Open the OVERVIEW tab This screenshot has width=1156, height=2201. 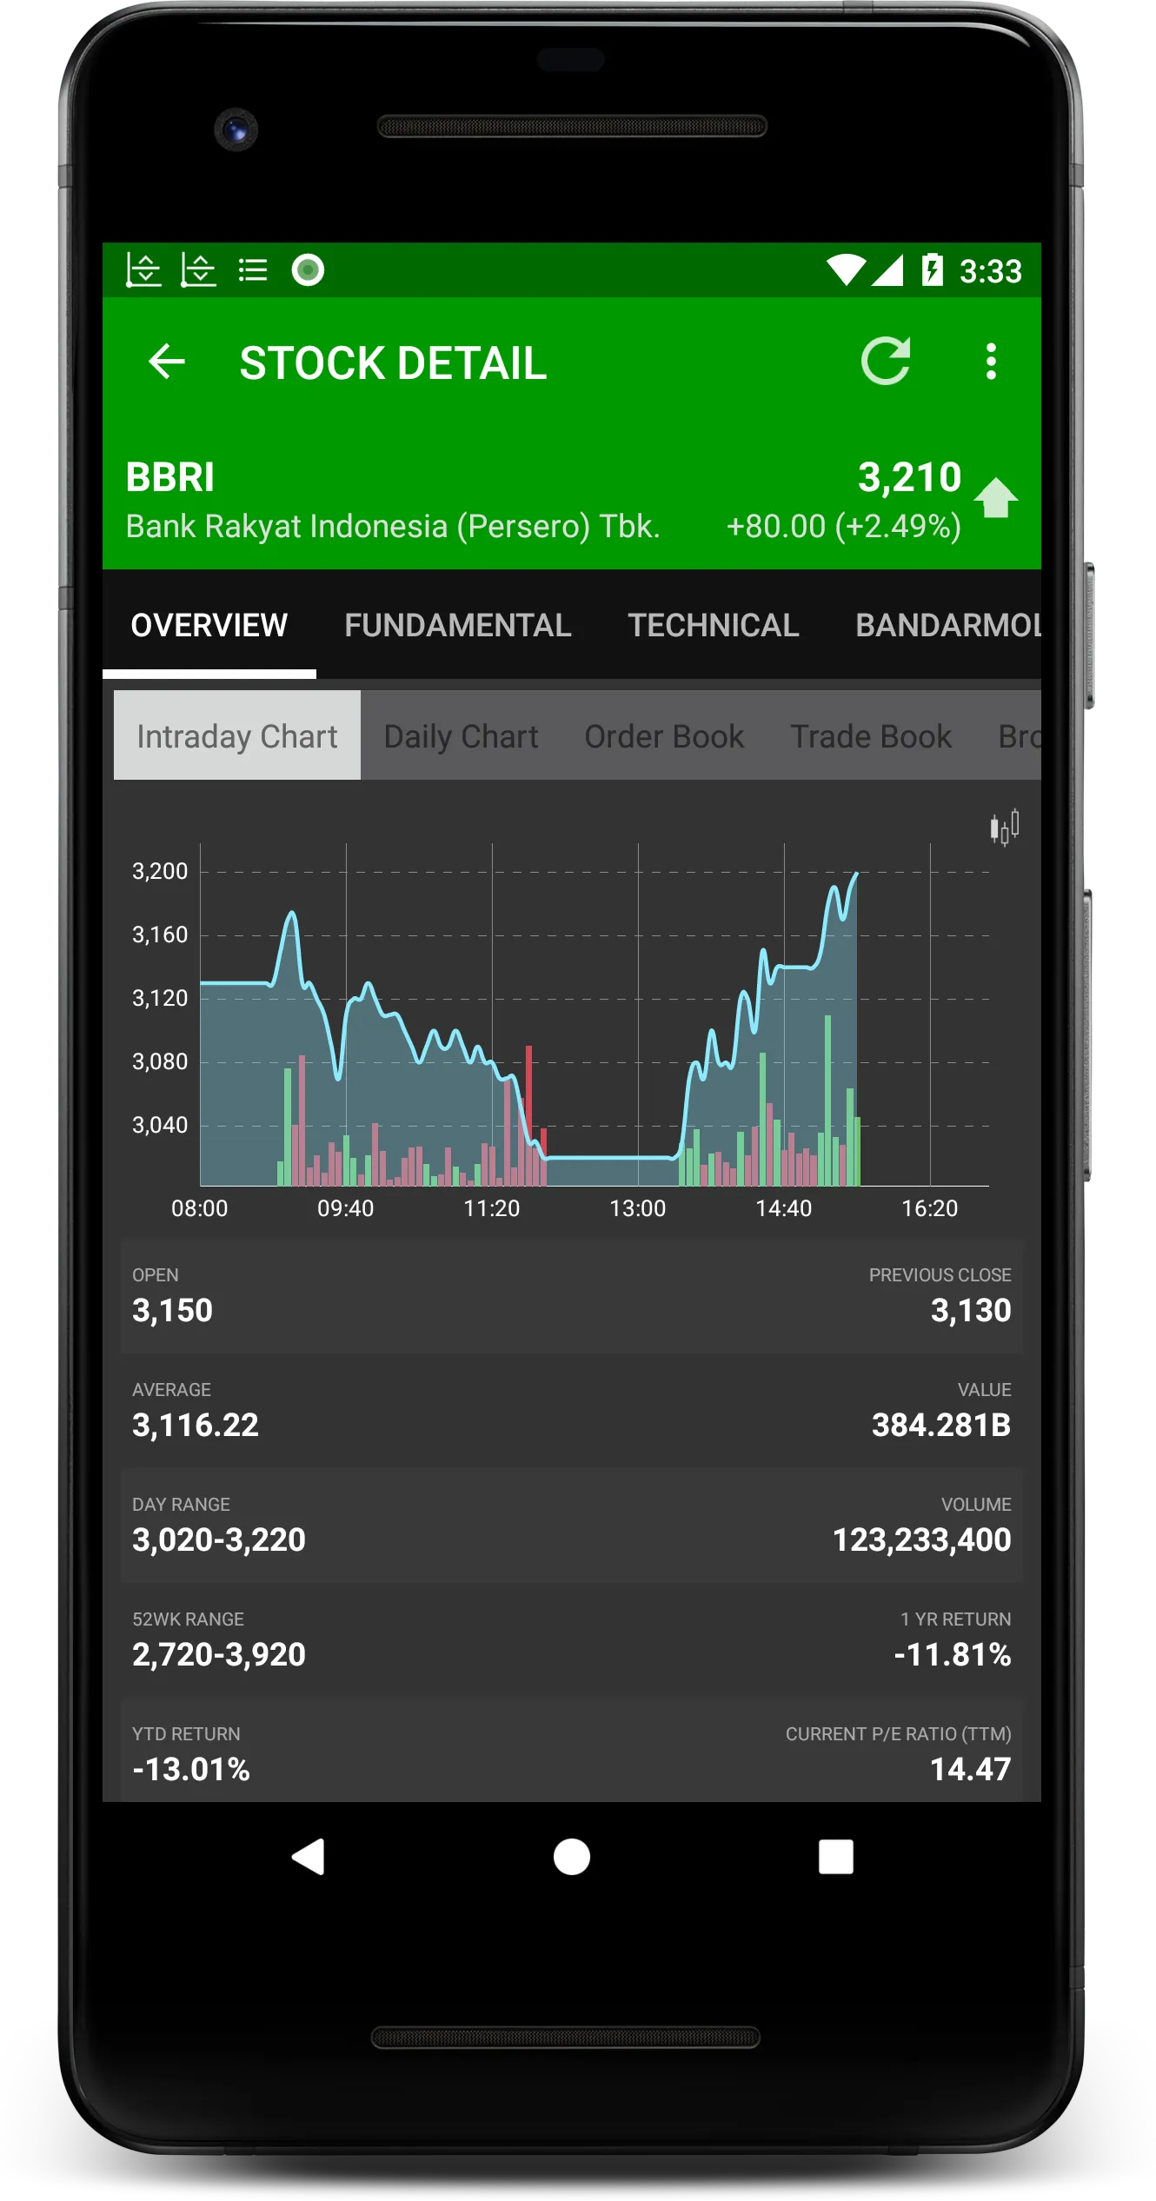[209, 625]
